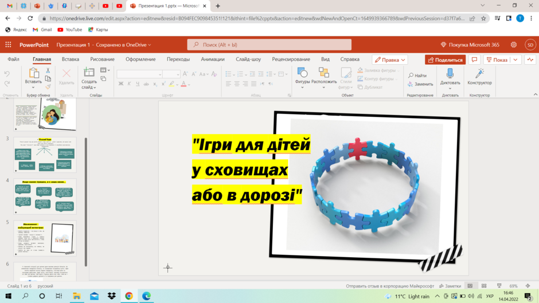Open the change case Aa dropdown
This screenshot has width=539, height=303.
204,74
